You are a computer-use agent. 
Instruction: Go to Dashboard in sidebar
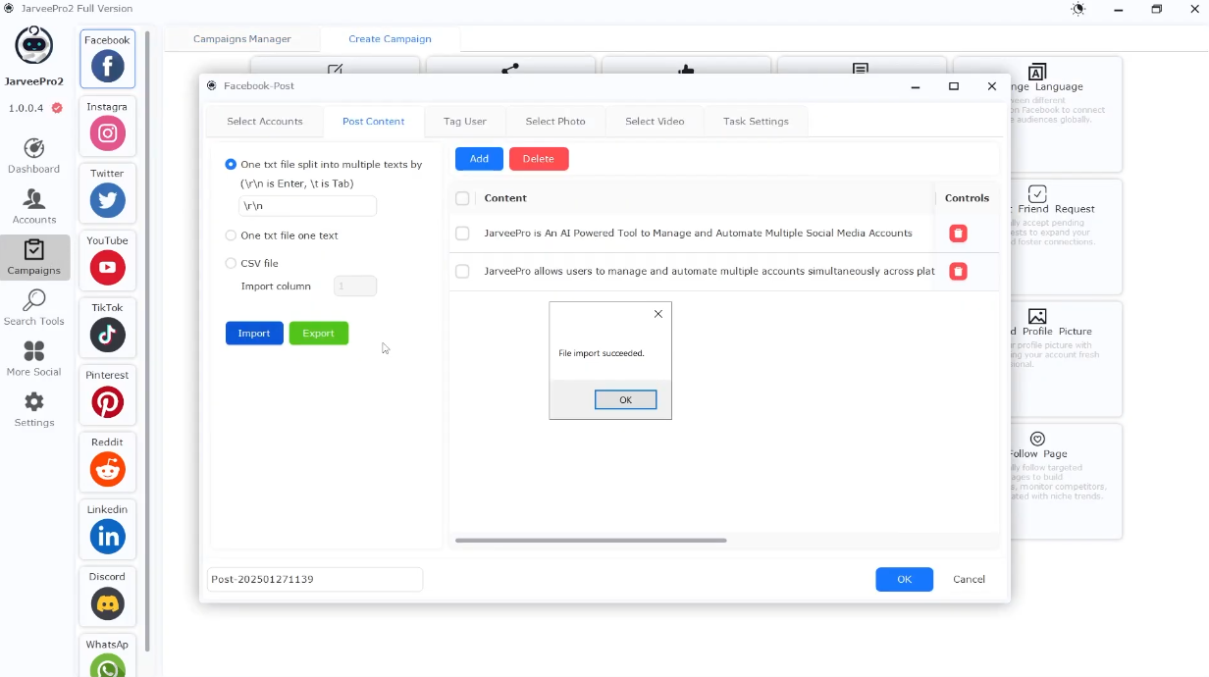[x=34, y=157]
